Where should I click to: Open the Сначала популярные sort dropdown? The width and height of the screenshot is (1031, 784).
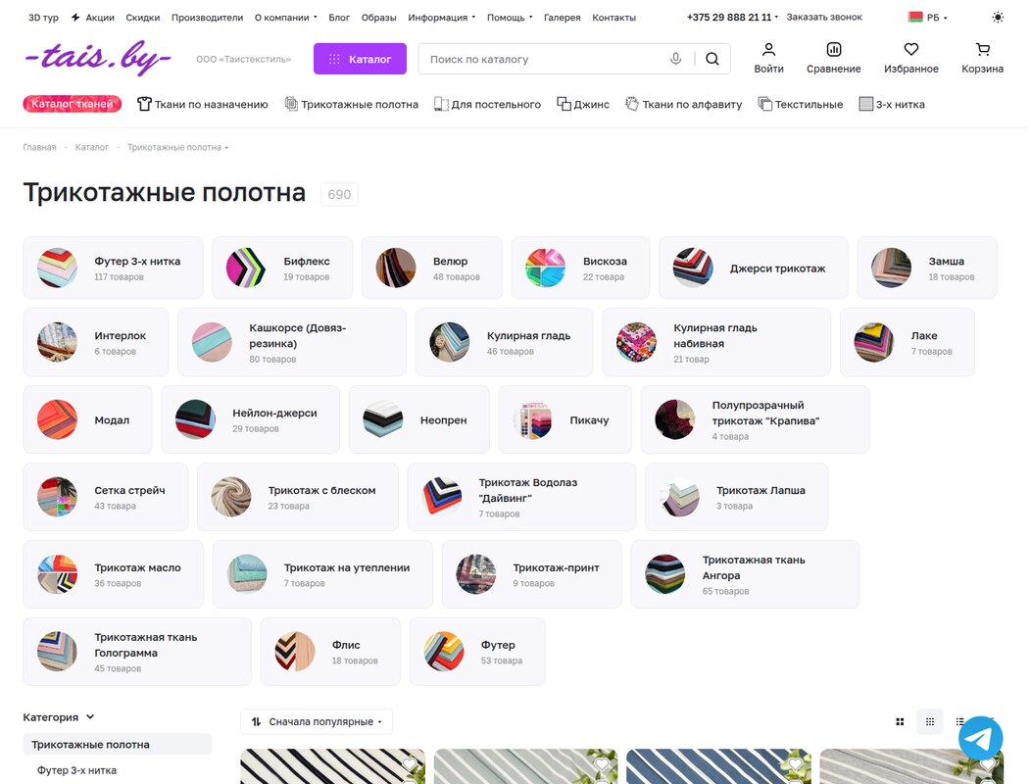[x=317, y=721]
